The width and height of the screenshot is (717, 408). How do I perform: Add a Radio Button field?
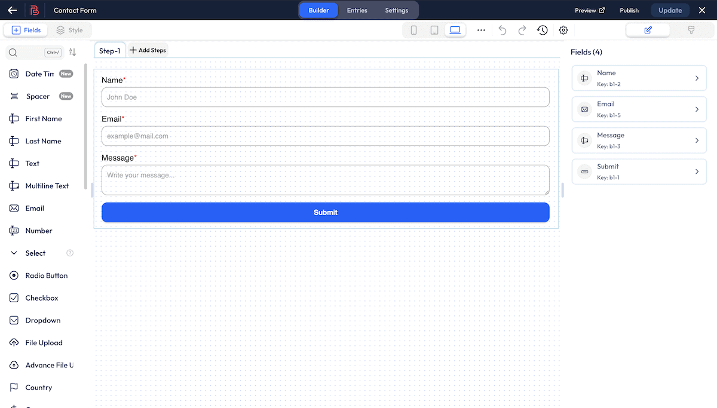click(41, 275)
